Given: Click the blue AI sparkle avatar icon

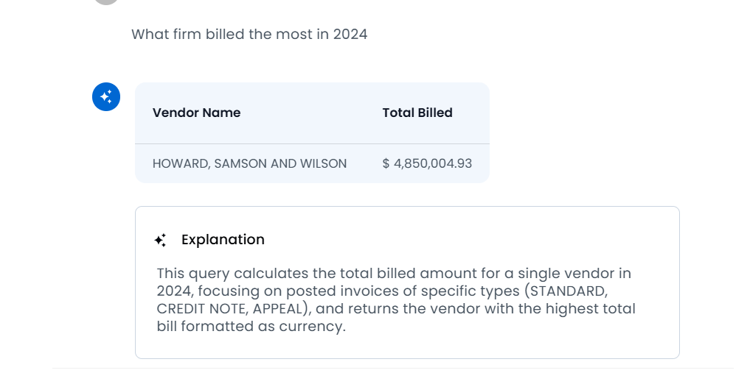Looking at the screenshot, I should (106, 97).
